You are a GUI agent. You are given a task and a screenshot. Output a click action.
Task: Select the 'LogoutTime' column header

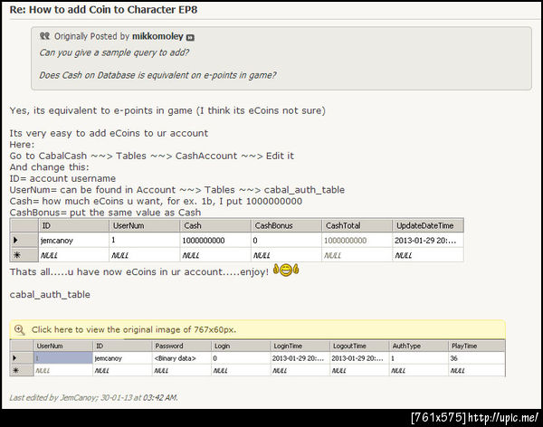[x=359, y=346]
